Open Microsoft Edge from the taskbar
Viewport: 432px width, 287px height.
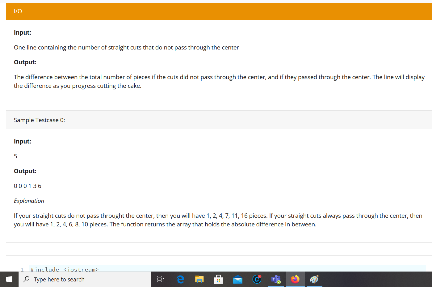pyautogui.click(x=180, y=279)
